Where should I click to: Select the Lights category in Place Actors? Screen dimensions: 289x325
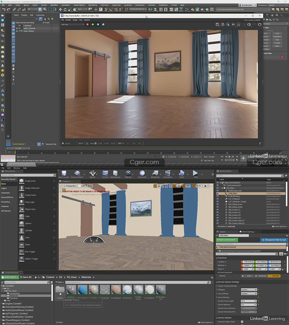pyautogui.click(x=4, y=188)
